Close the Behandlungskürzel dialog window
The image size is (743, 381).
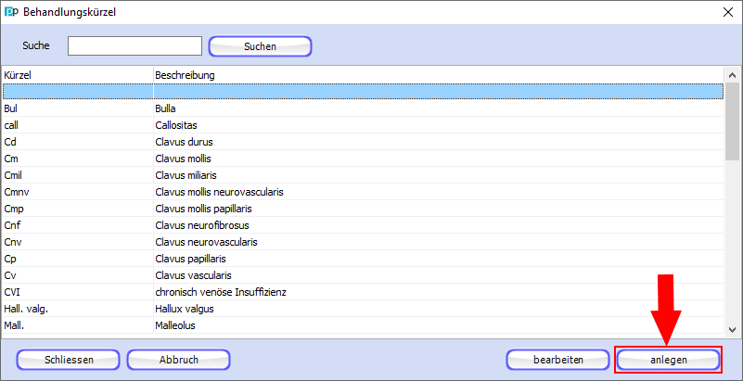(725, 12)
